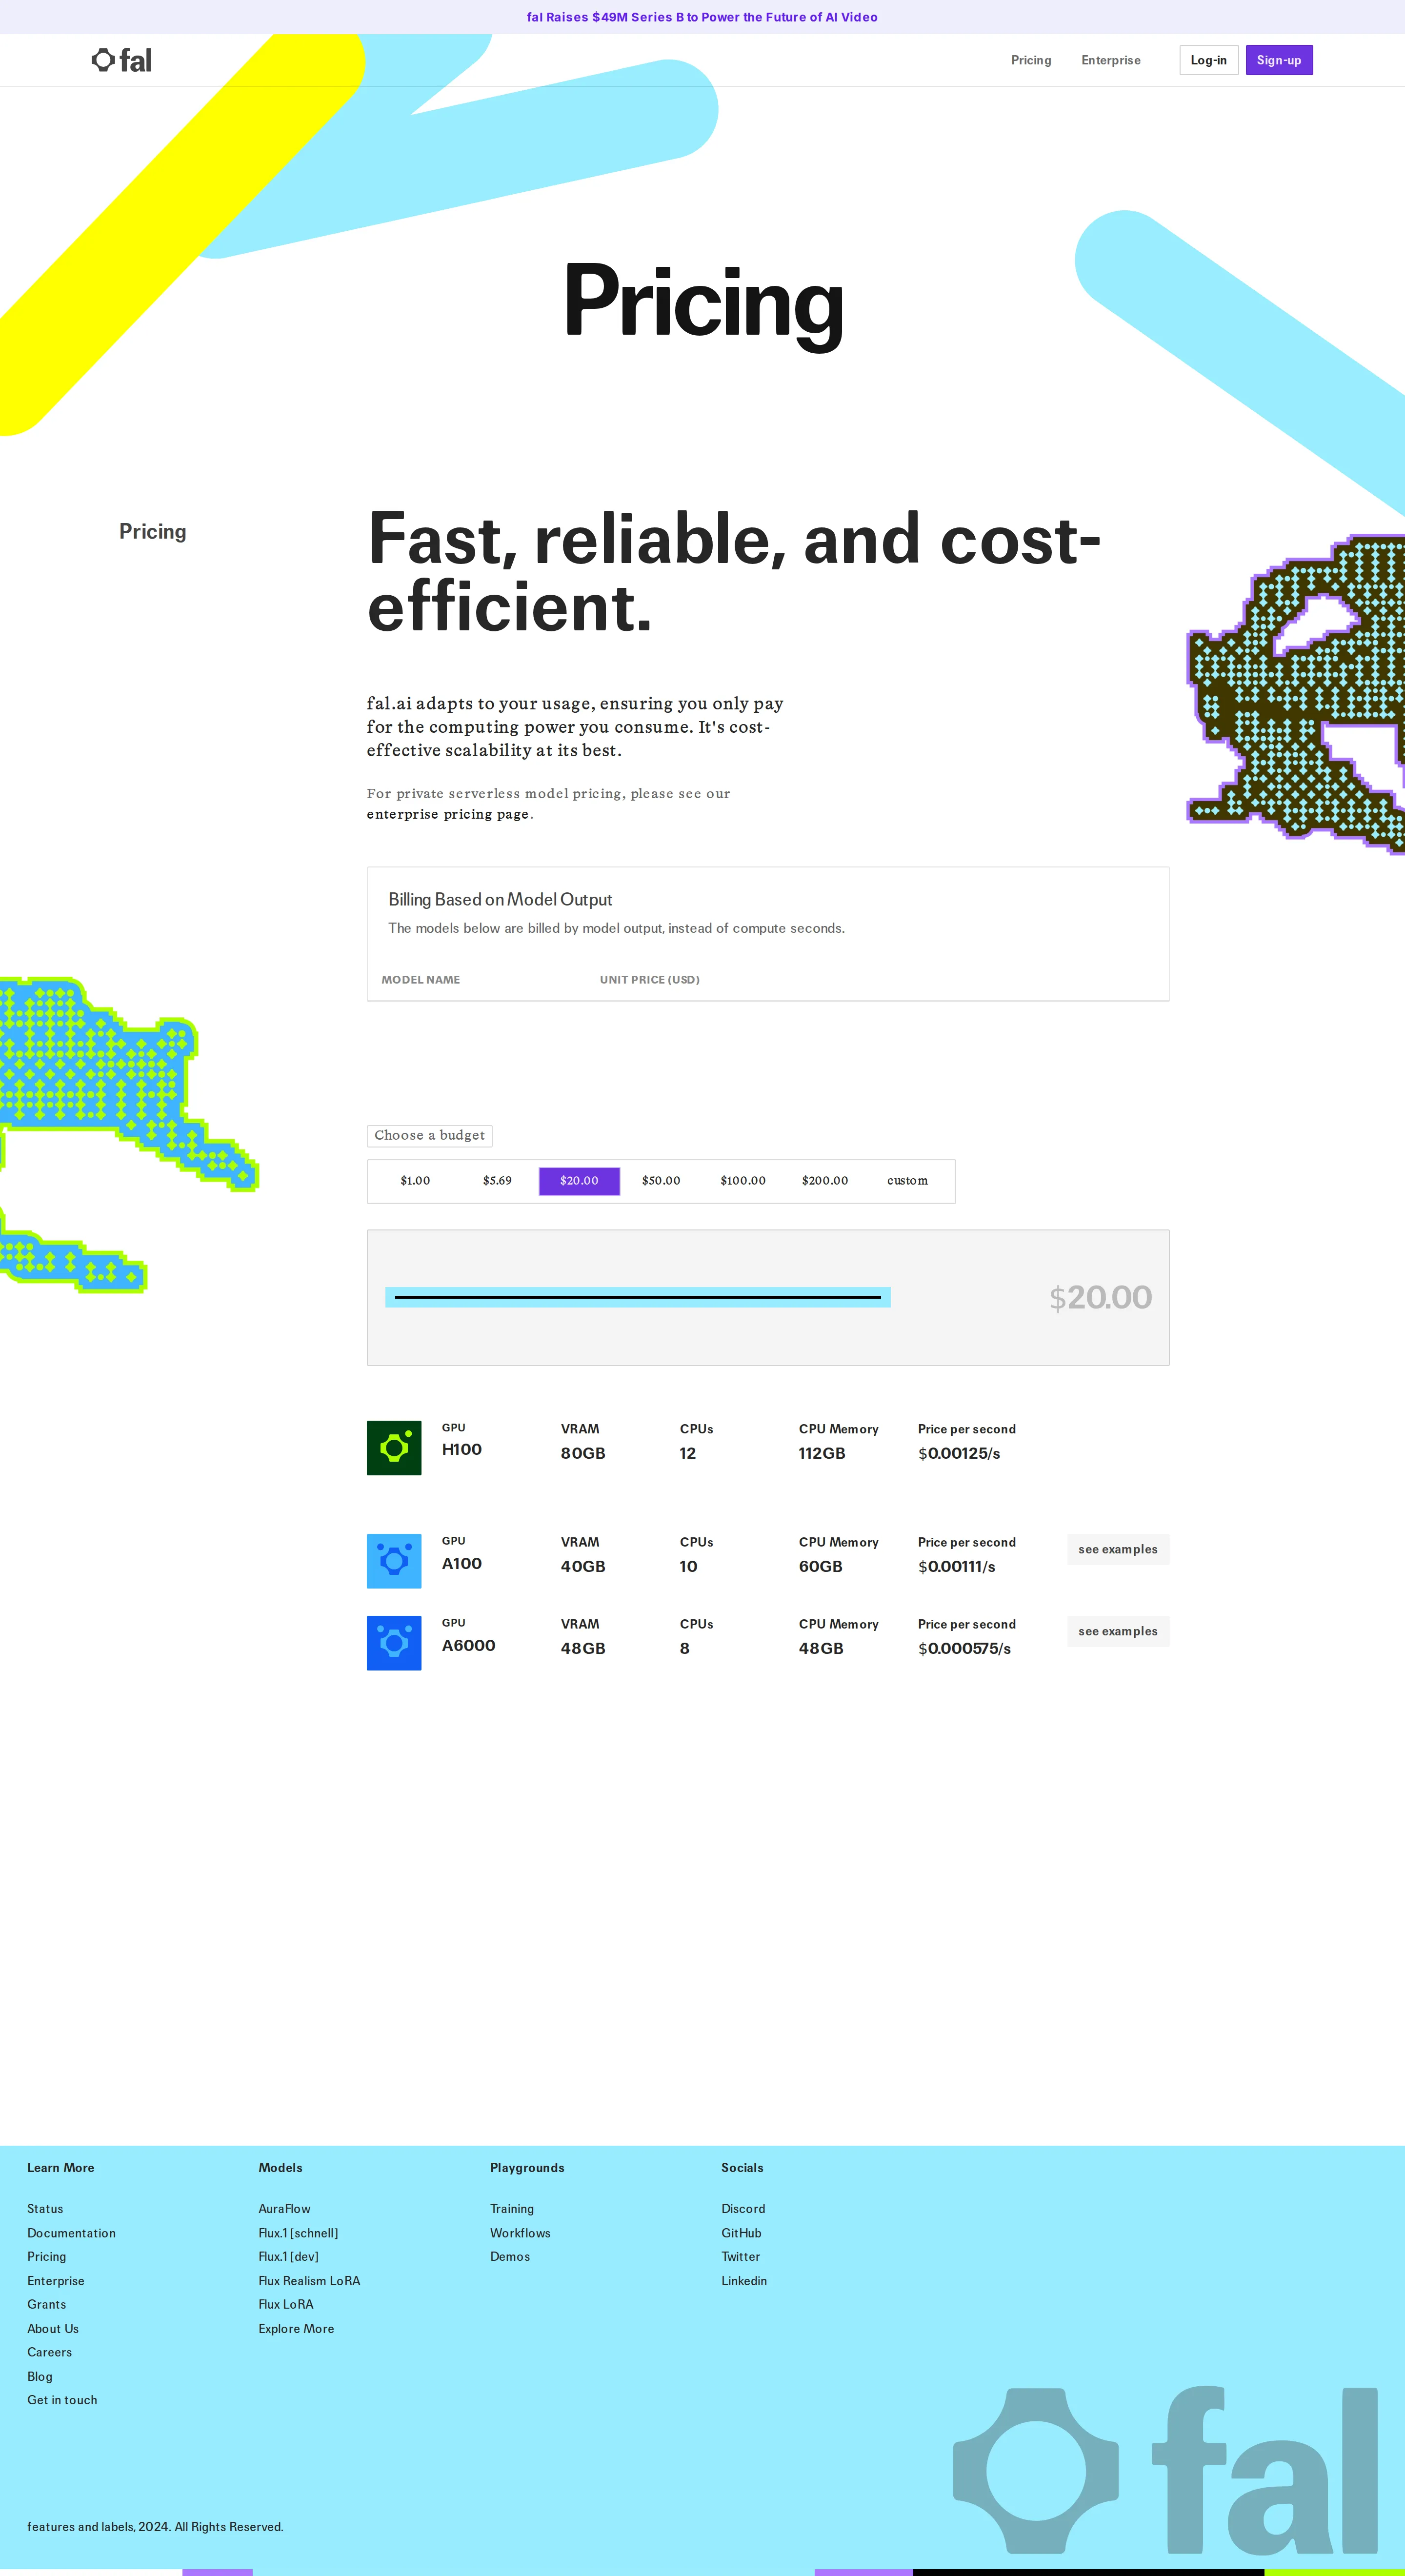Open Status link in footer
This screenshot has width=1405, height=2576.
pyautogui.click(x=45, y=2209)
